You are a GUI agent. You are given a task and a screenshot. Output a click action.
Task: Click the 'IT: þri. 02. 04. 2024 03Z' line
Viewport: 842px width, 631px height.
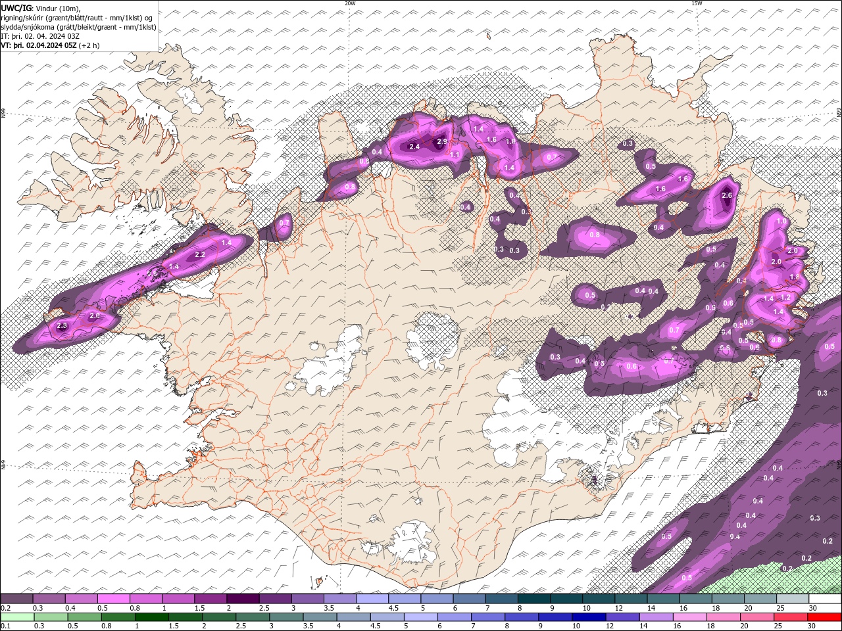[x=41, y=36]
